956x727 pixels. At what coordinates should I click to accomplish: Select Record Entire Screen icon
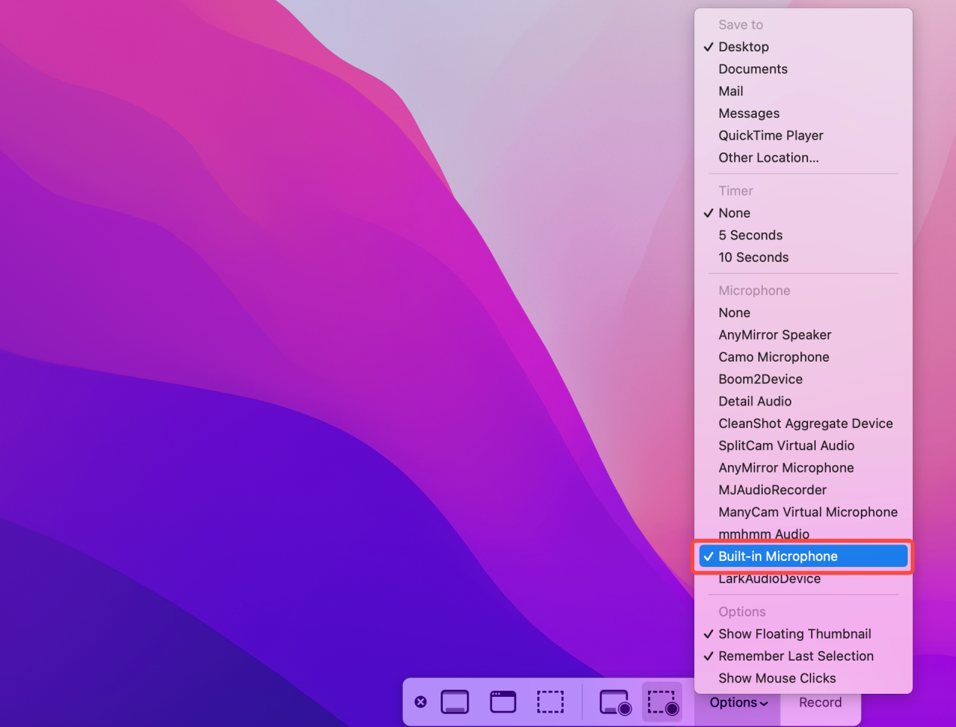pos(615,702)
